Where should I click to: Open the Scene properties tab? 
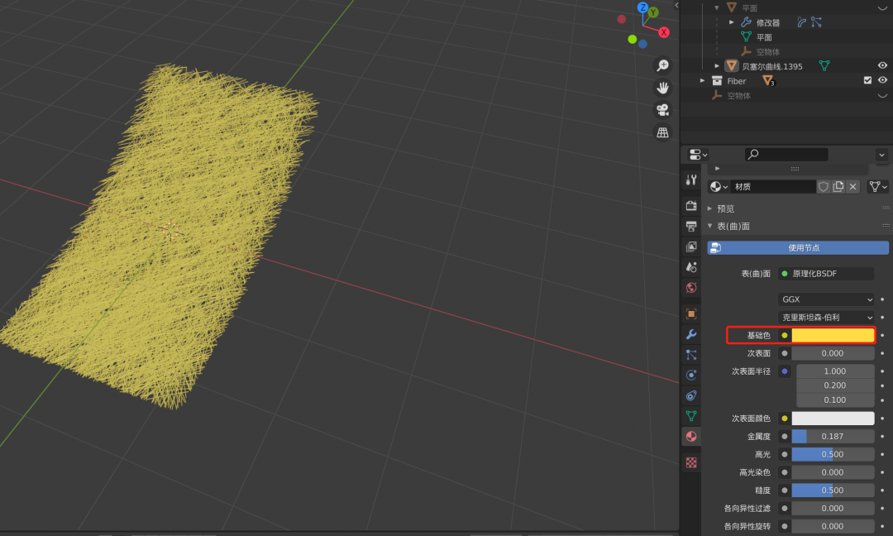(x=691, y=267)
